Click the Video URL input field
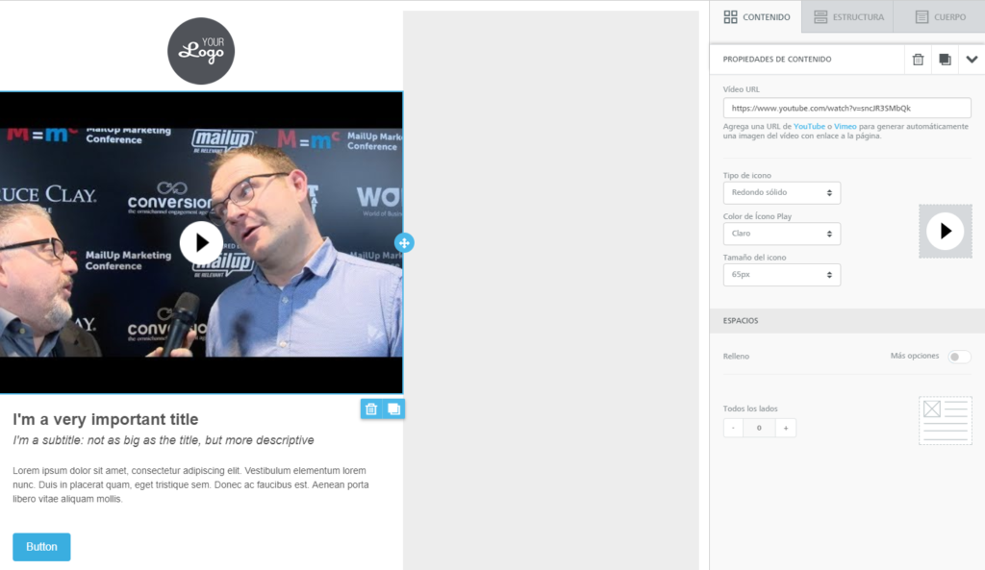The width and height of the screenshot is (985, 570). tap(846, 108)
